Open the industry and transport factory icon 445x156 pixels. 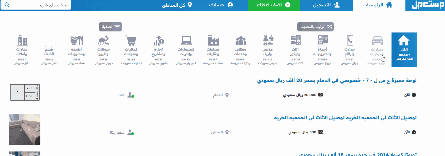[x=213, y=41]
